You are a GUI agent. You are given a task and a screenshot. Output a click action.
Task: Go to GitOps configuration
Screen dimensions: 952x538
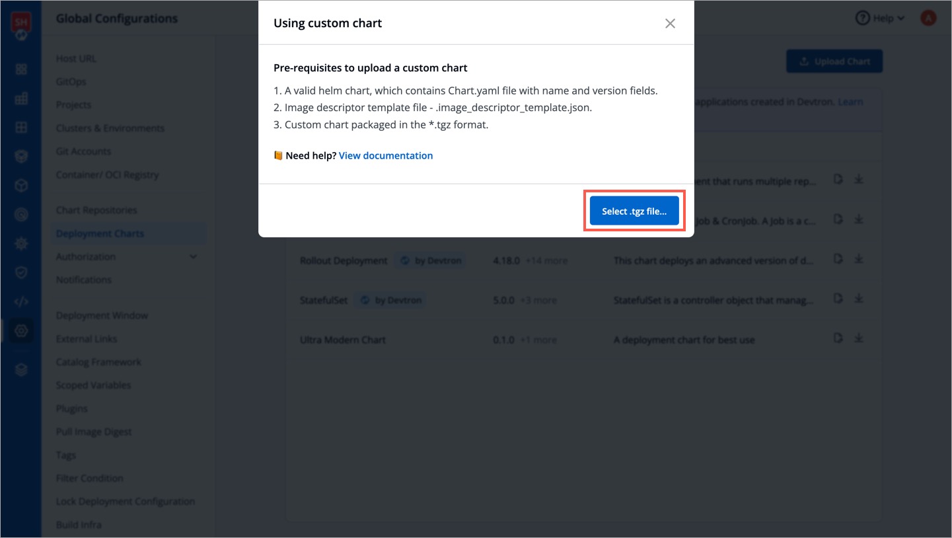click(71, 82)
